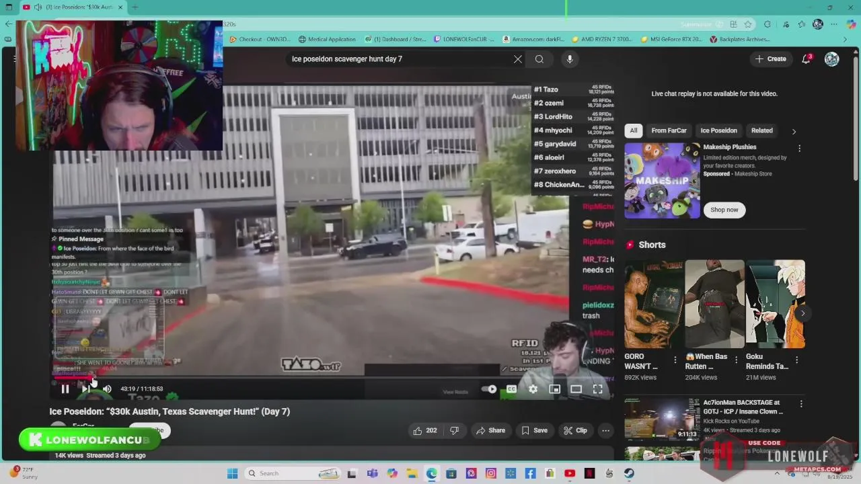Open AMD RYZEN 7 3700 bookmark

[x=602, y=40]
